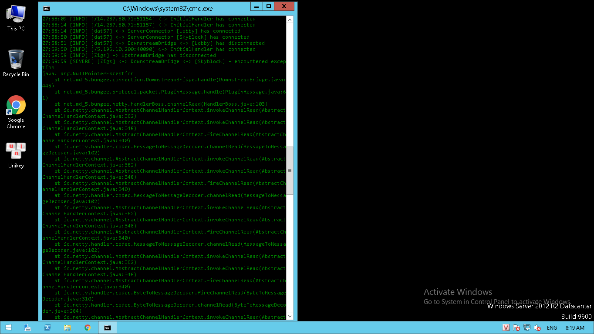The width and height of the screenshot is (594, 334).
Task: Click the Unikey V tray icon
Action: [x=506, y=327]
